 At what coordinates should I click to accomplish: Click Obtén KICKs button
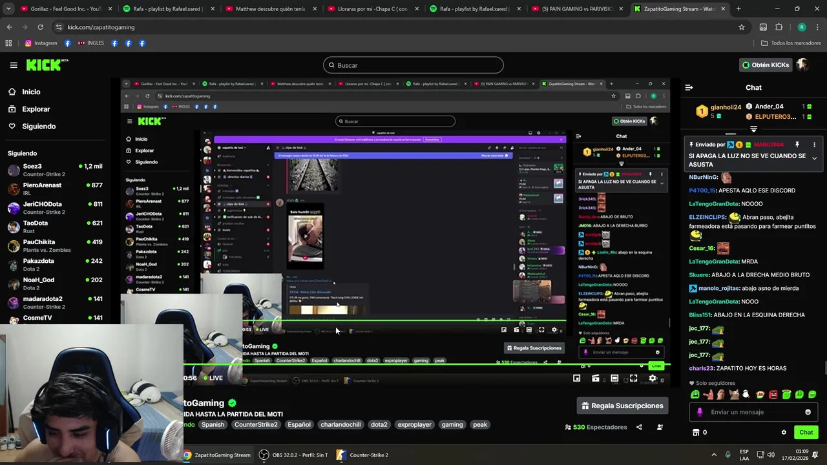[x=766, y=65]
